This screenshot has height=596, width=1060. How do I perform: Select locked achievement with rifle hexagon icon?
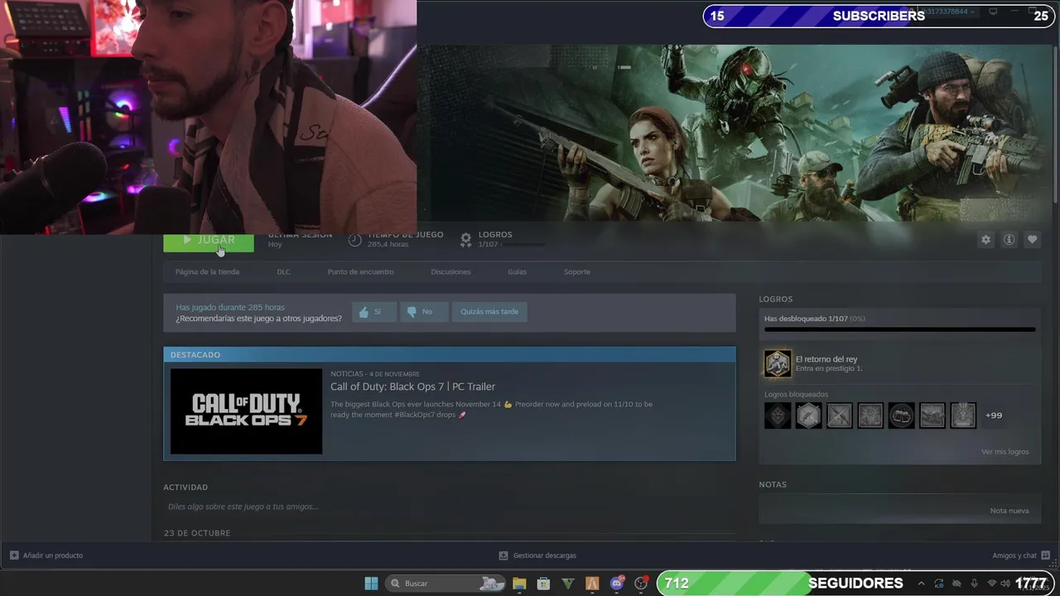pyautogui.click(x=808, y=416)
